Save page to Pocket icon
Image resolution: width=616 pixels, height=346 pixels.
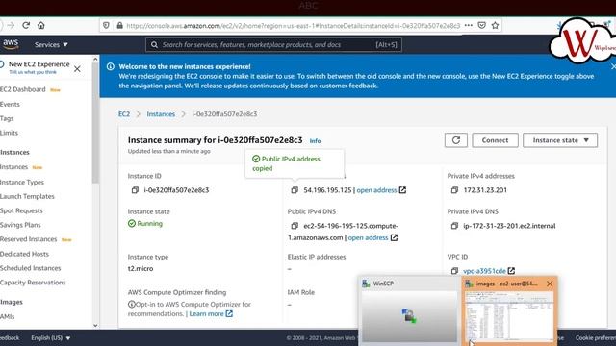pos(481,26)
